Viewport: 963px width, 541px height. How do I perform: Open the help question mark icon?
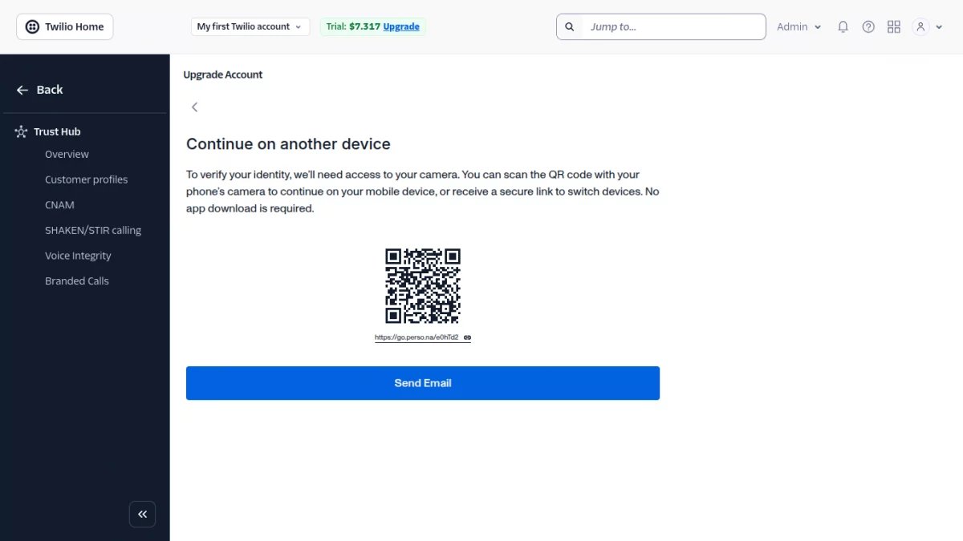pos(868,26)
